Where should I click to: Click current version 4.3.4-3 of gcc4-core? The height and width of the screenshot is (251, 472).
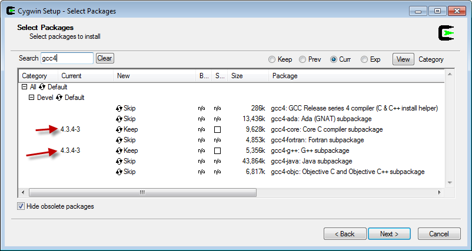click(70, 129)
